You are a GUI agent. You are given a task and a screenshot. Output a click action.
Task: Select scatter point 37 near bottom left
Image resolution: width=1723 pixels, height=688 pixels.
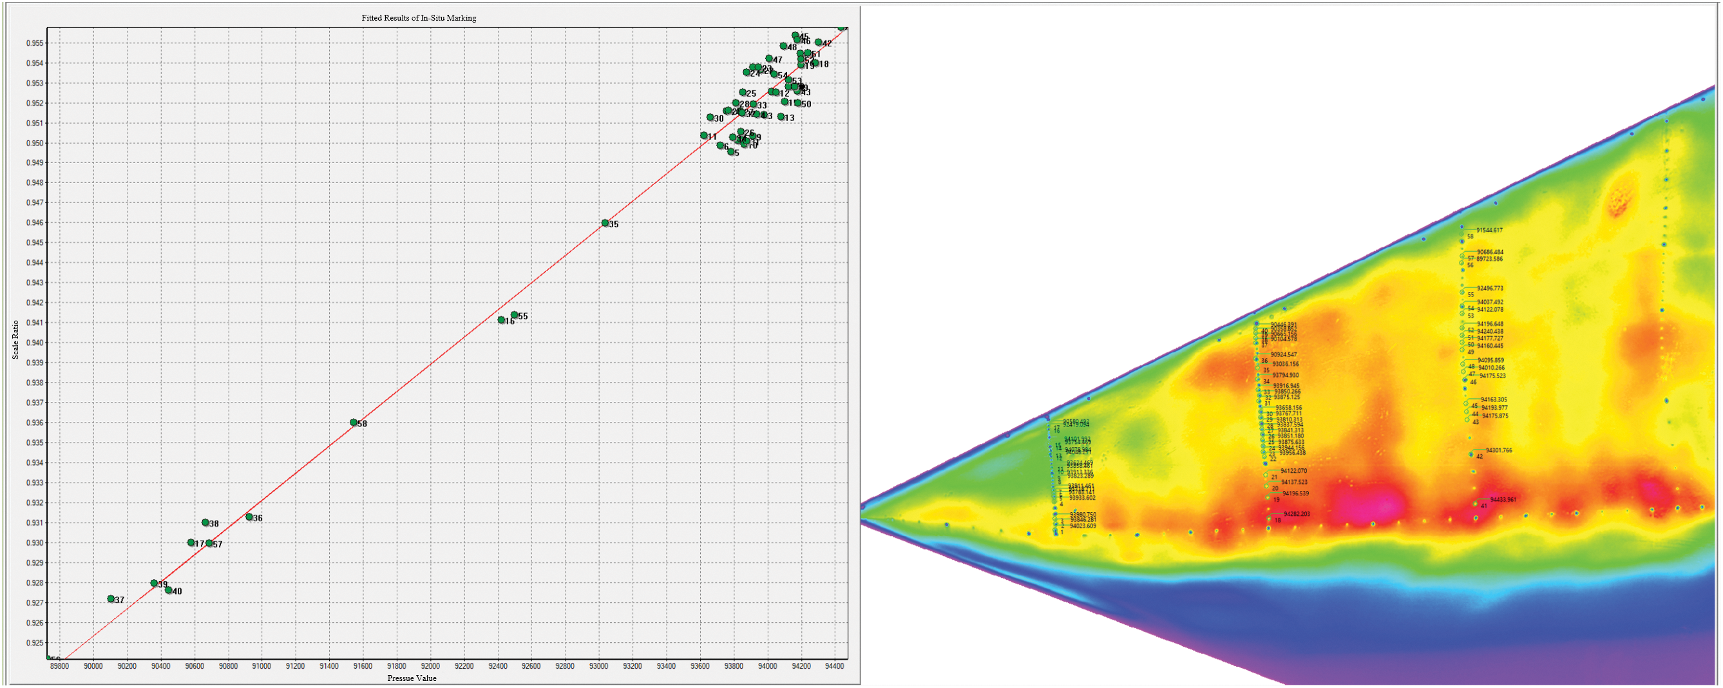pos(111,598)
